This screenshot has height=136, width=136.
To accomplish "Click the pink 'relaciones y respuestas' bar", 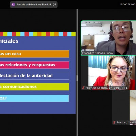I will [x=35, y=65].
